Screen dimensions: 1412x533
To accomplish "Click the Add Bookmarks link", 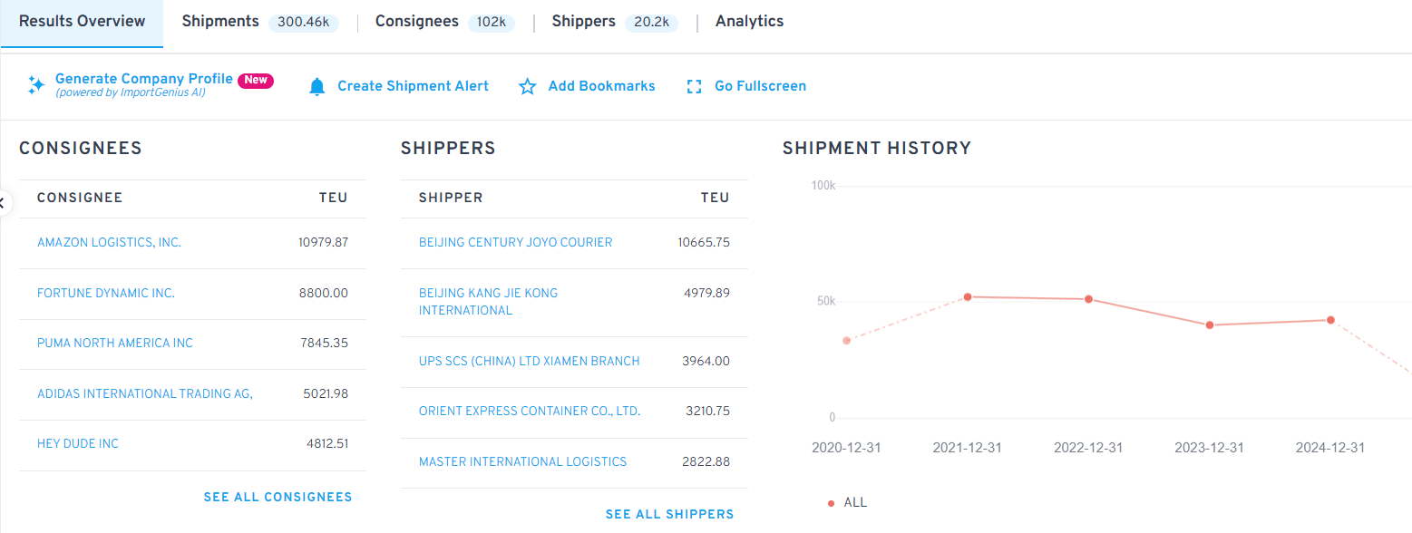I will (601, 86).
